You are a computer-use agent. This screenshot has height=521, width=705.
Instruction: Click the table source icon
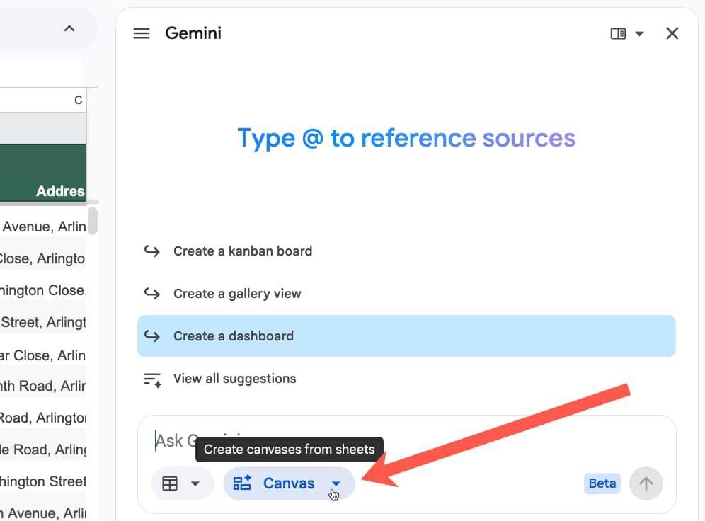(x=170, y=483)
